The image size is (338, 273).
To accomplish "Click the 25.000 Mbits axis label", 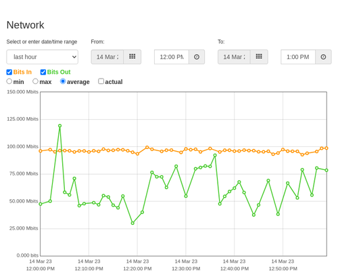I will (24, 228).
